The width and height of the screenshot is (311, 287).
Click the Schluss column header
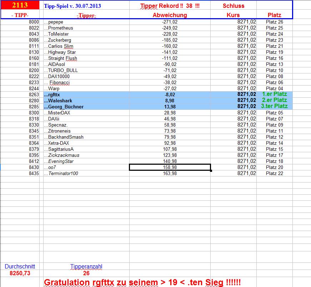[x=233, y=6]
